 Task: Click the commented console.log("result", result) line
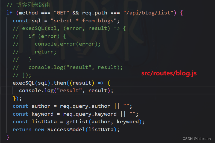pos(67,67)
